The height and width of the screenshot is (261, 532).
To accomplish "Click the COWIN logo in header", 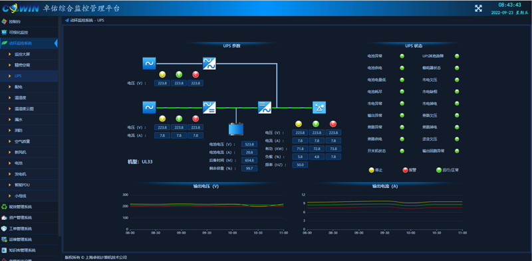I will (x=21, y=9).
